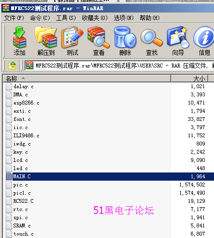
Task: Click the file icon of lcd.c
Action: pyautogui.click(x=9, y=160)
